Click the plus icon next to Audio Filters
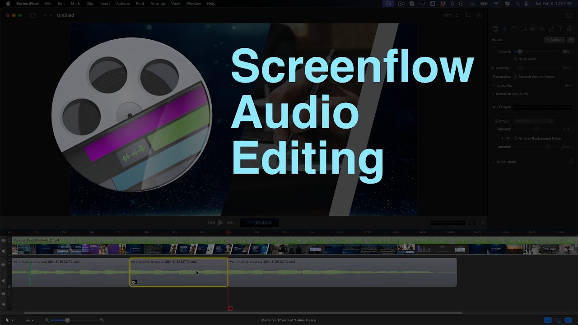Screen dimensions: 578x325 coord(571,162)
